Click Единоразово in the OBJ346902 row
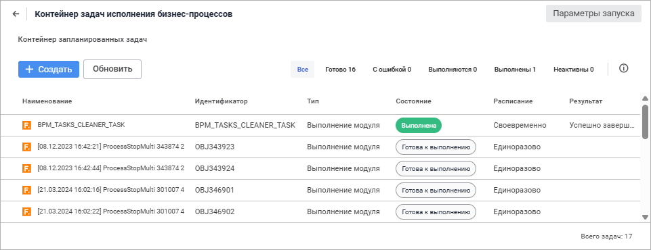 [517, 211]
